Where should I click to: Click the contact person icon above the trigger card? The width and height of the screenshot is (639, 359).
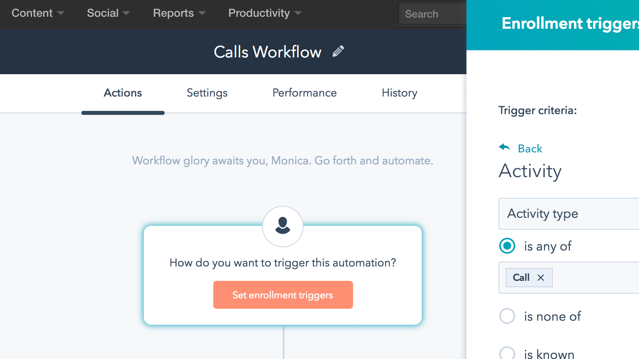283,226
